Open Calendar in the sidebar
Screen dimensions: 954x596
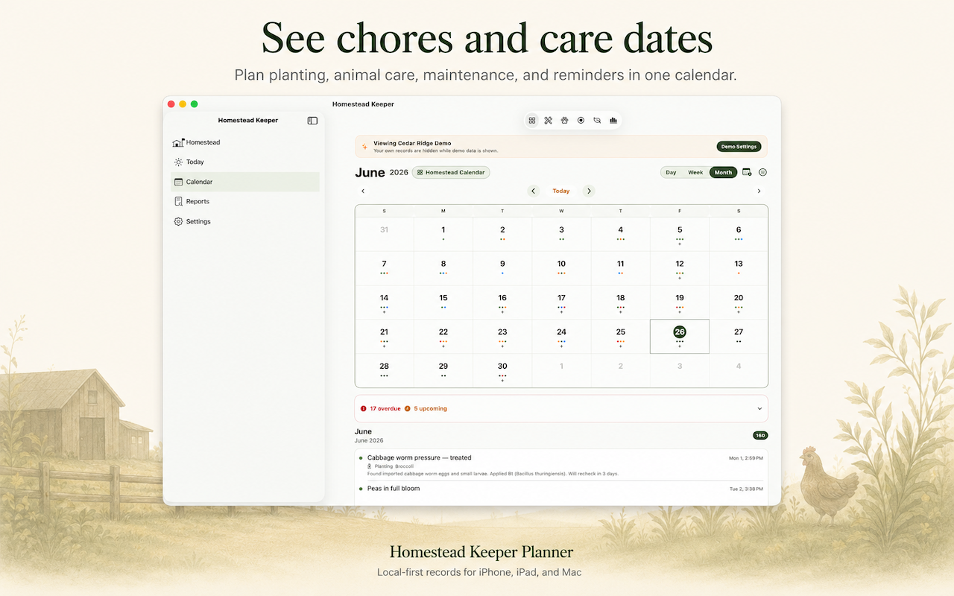(x=245, y=182)
